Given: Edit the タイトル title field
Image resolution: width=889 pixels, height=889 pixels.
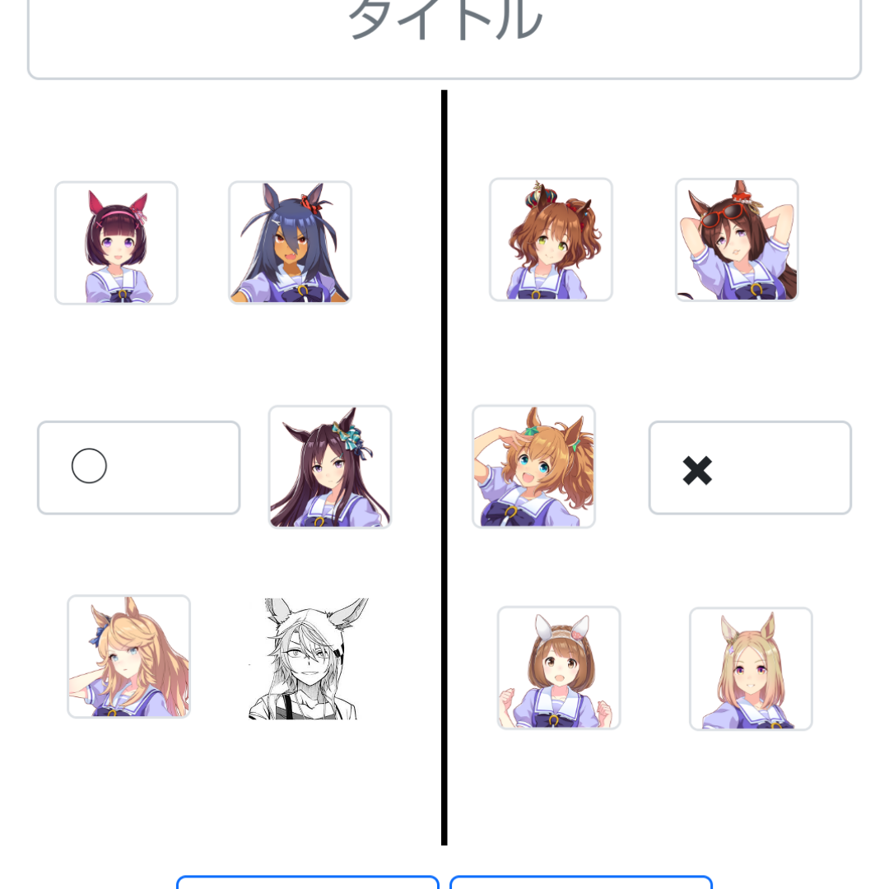Looking at the screenshot, I should pos(444,37).
